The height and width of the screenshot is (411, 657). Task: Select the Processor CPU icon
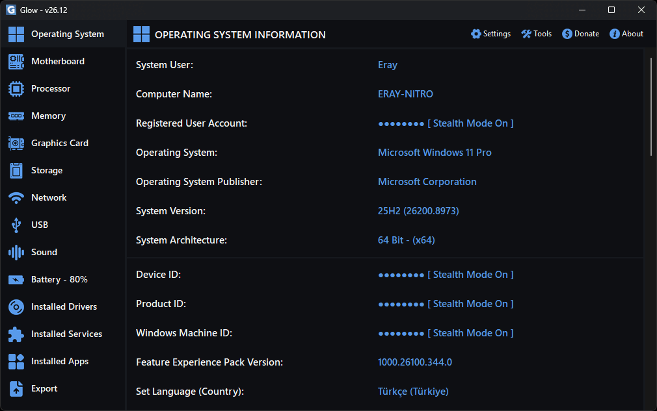pyautogui.click(x=16, y=89)
